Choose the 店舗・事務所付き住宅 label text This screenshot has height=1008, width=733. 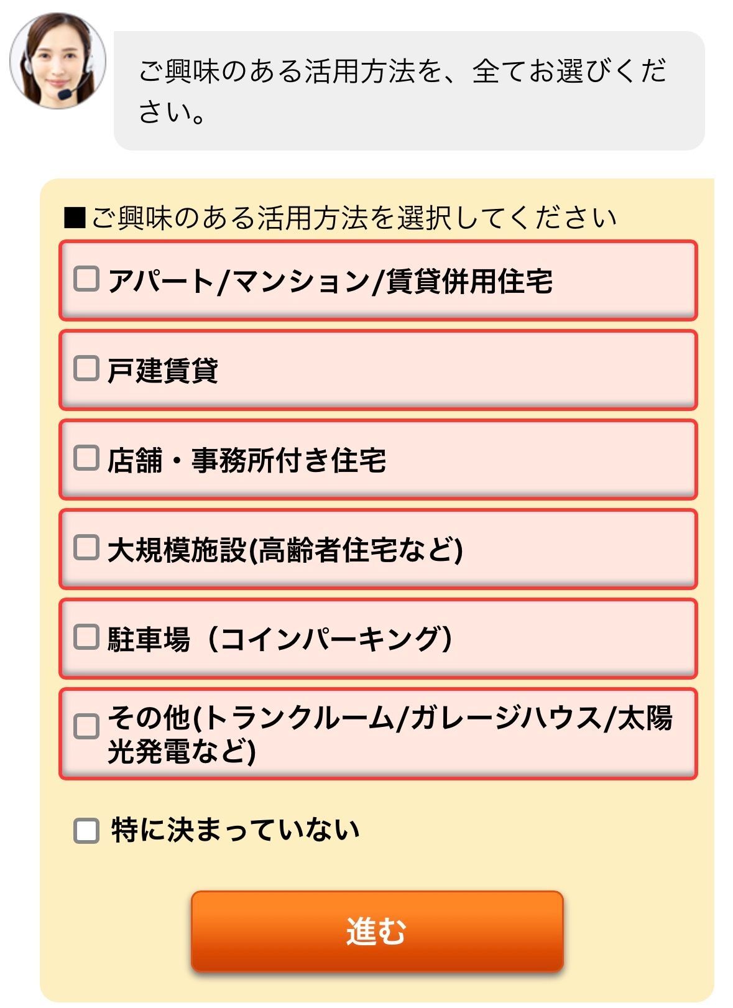tap(247, 460)
